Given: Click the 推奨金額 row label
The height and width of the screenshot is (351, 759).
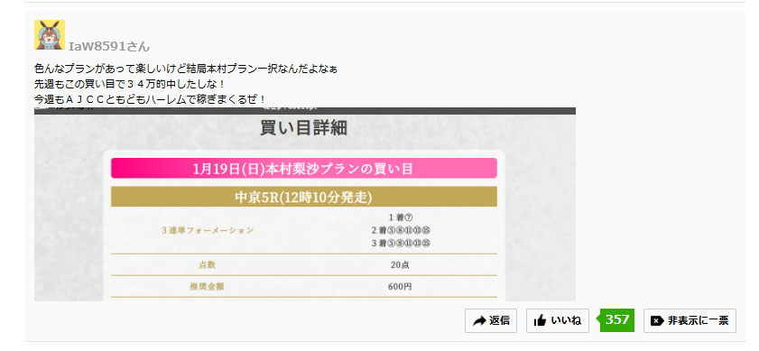Looking at the screenshot, I should point(208,287).
